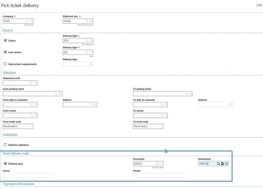
Task: Click the magnifier in From picking ticket
Action: (56, 93)
